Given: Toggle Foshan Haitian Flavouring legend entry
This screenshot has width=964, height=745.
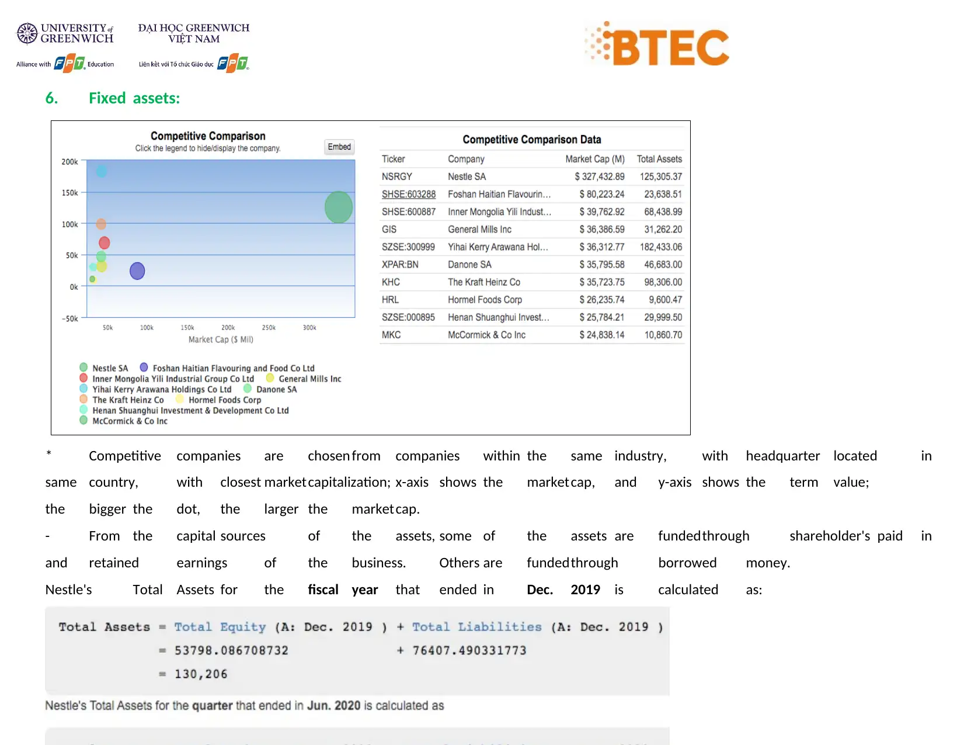Looking at the screenshot, I should point(228,368).
